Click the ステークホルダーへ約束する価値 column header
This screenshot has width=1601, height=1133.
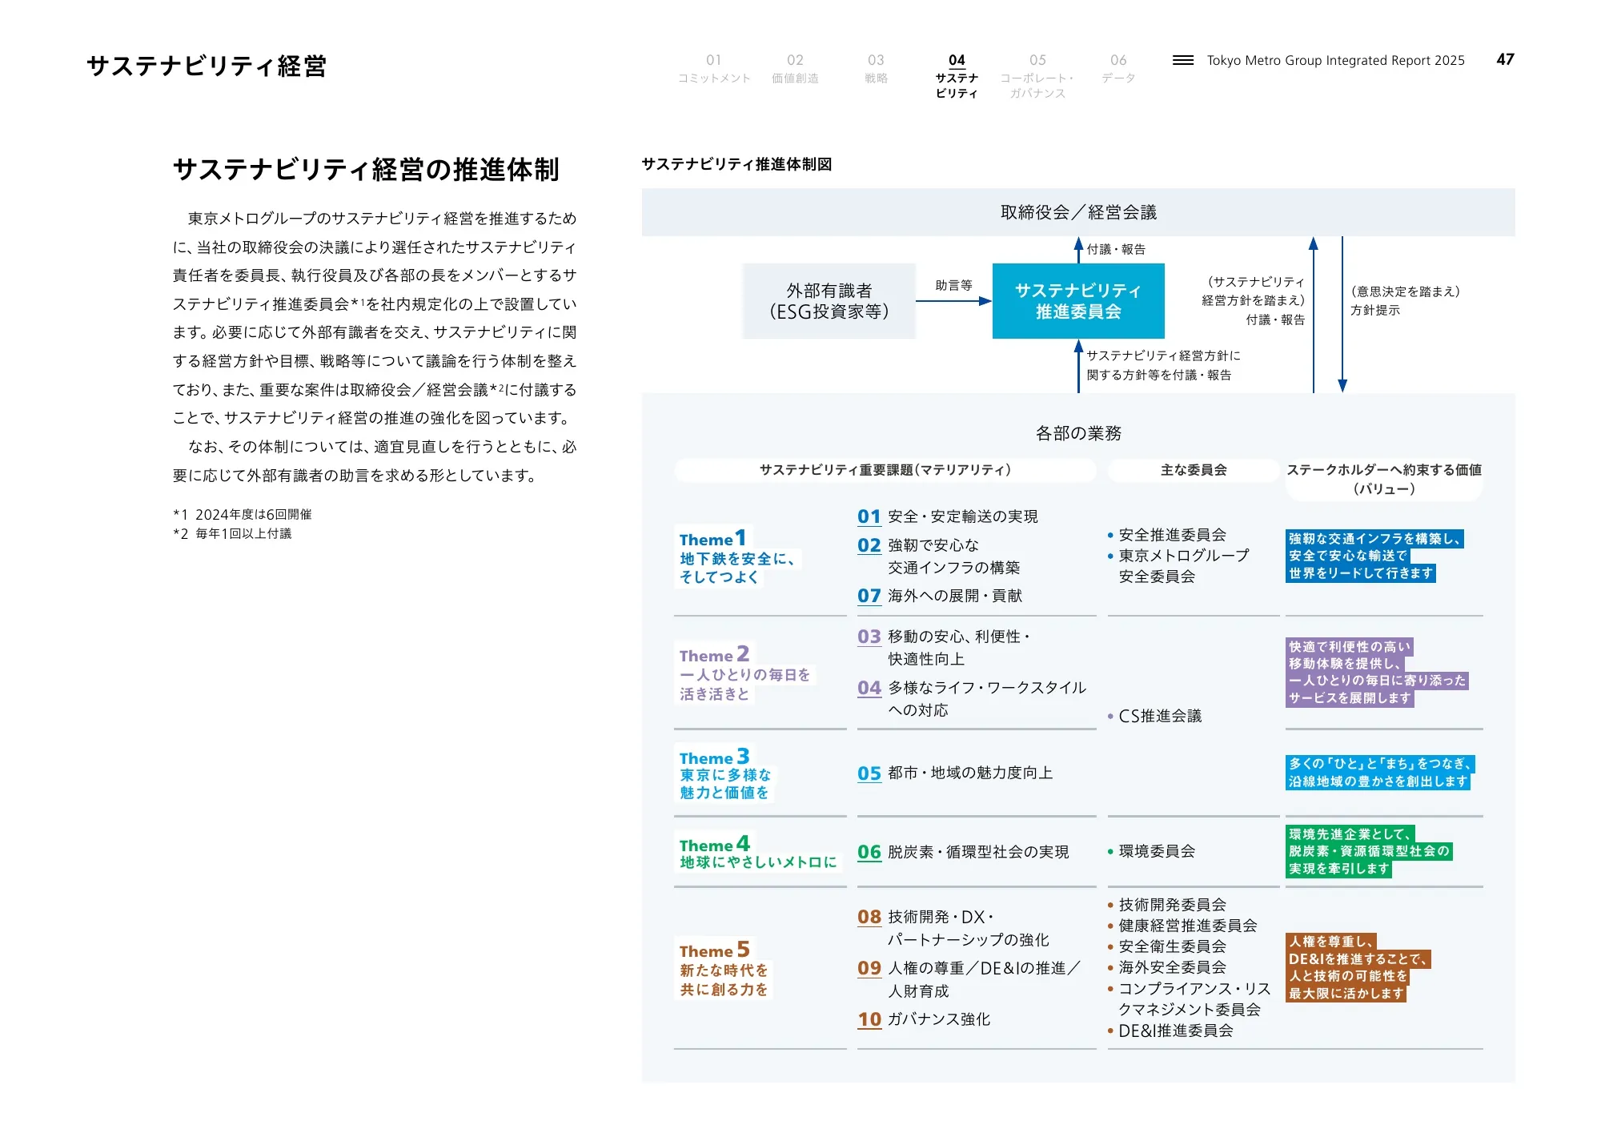(1384, 479)
